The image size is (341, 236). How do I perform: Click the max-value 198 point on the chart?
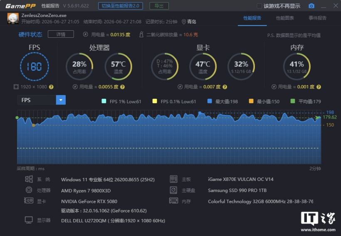(200, 113)
